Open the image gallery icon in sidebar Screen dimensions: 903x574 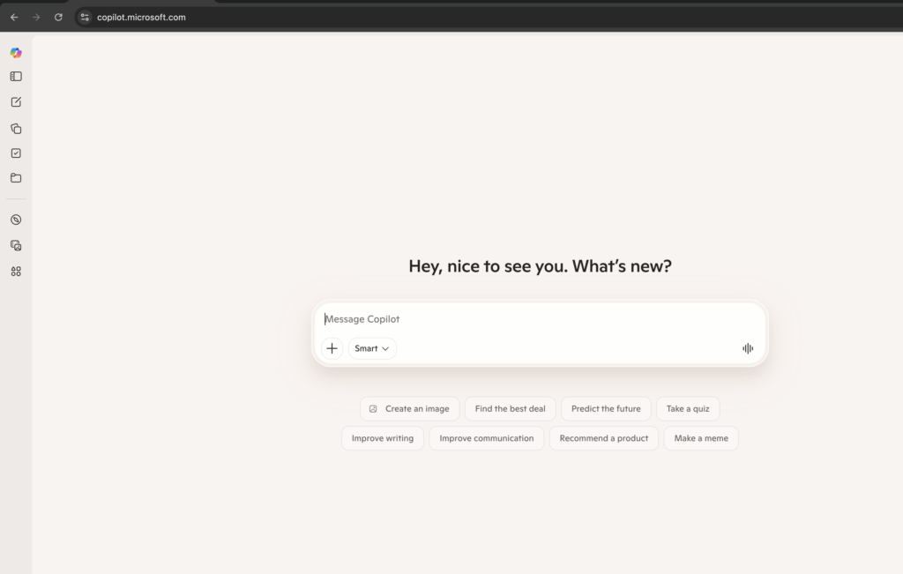[16, 245]
